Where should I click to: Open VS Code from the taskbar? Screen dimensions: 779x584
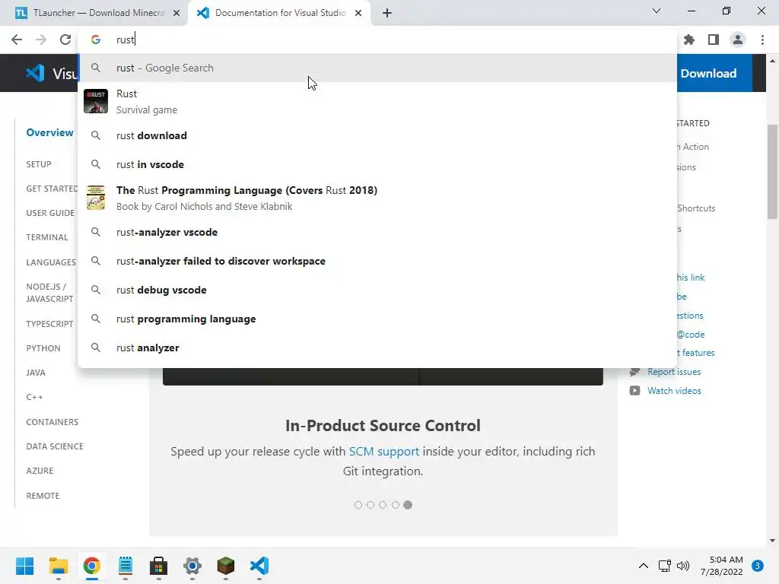[x=259, y=566]
